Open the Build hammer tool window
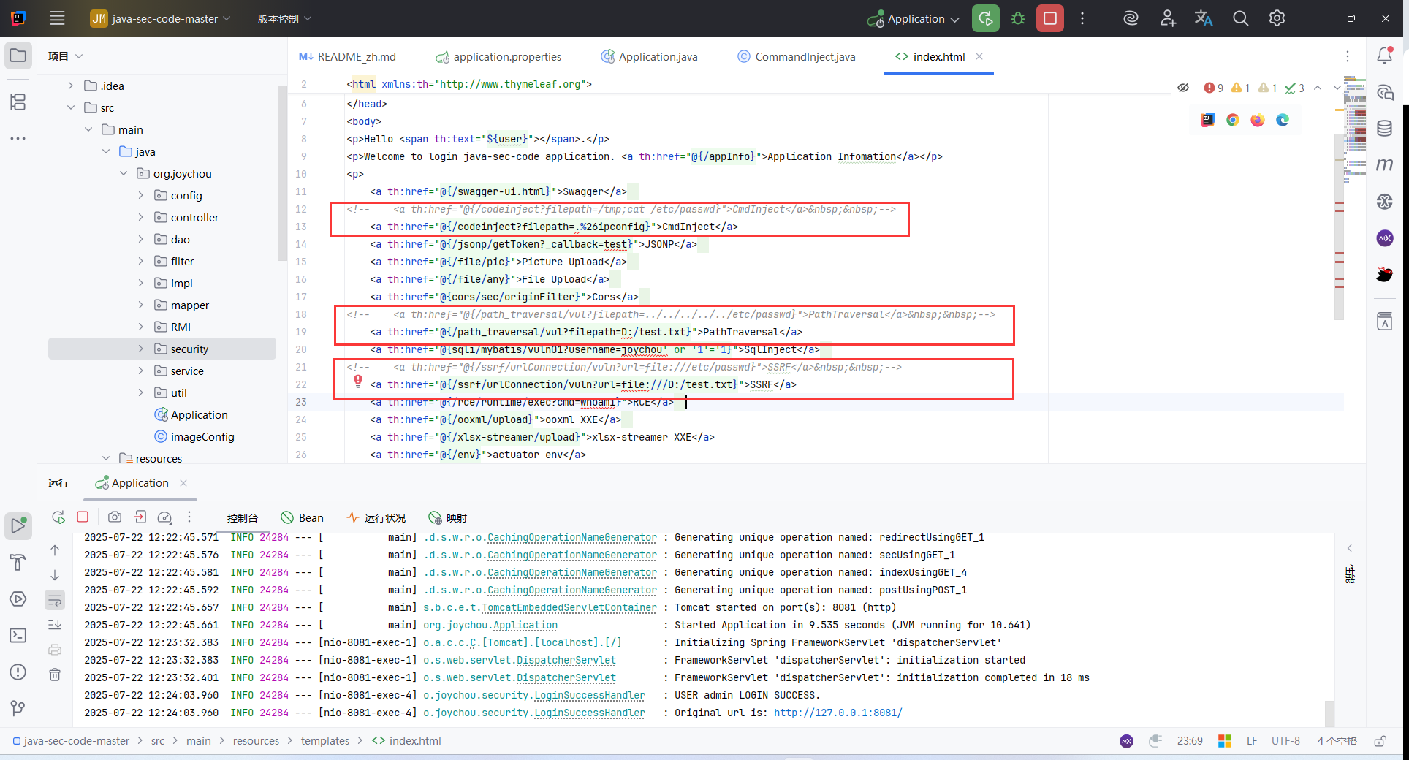The height and width of the screenshot is (760, 1409). pos(18,563)
